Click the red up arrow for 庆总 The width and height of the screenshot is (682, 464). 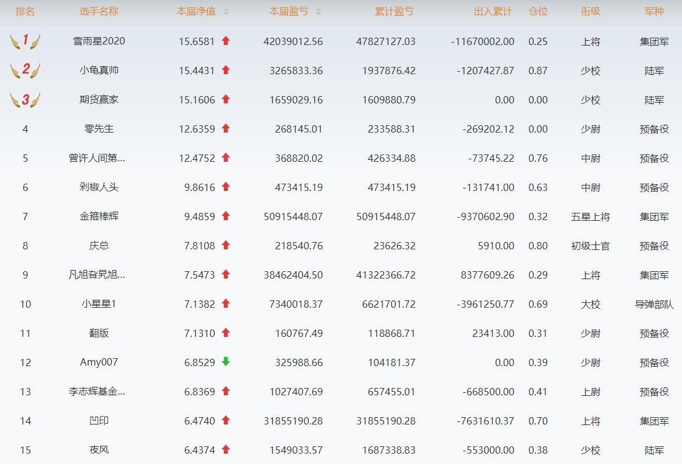click(226, 245)
